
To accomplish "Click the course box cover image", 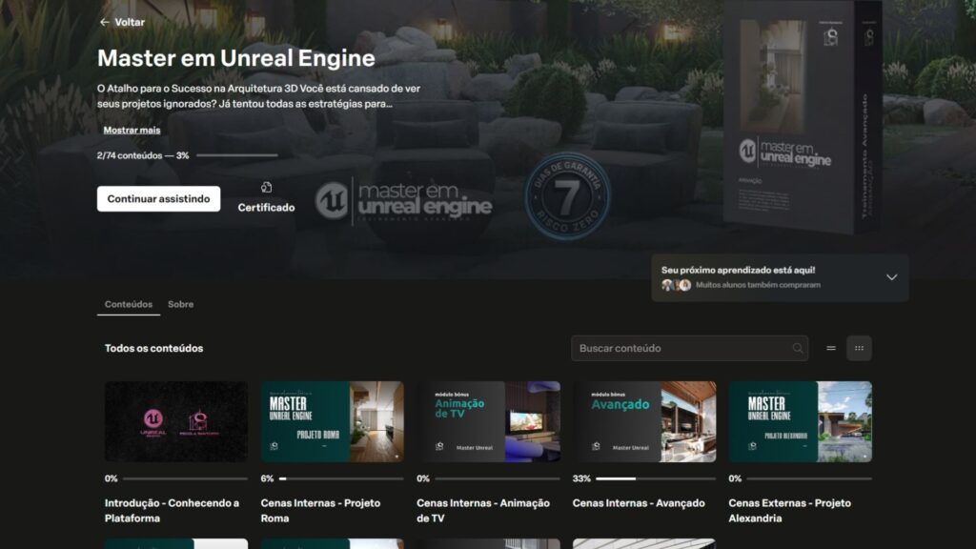I will tap(803, 116).
